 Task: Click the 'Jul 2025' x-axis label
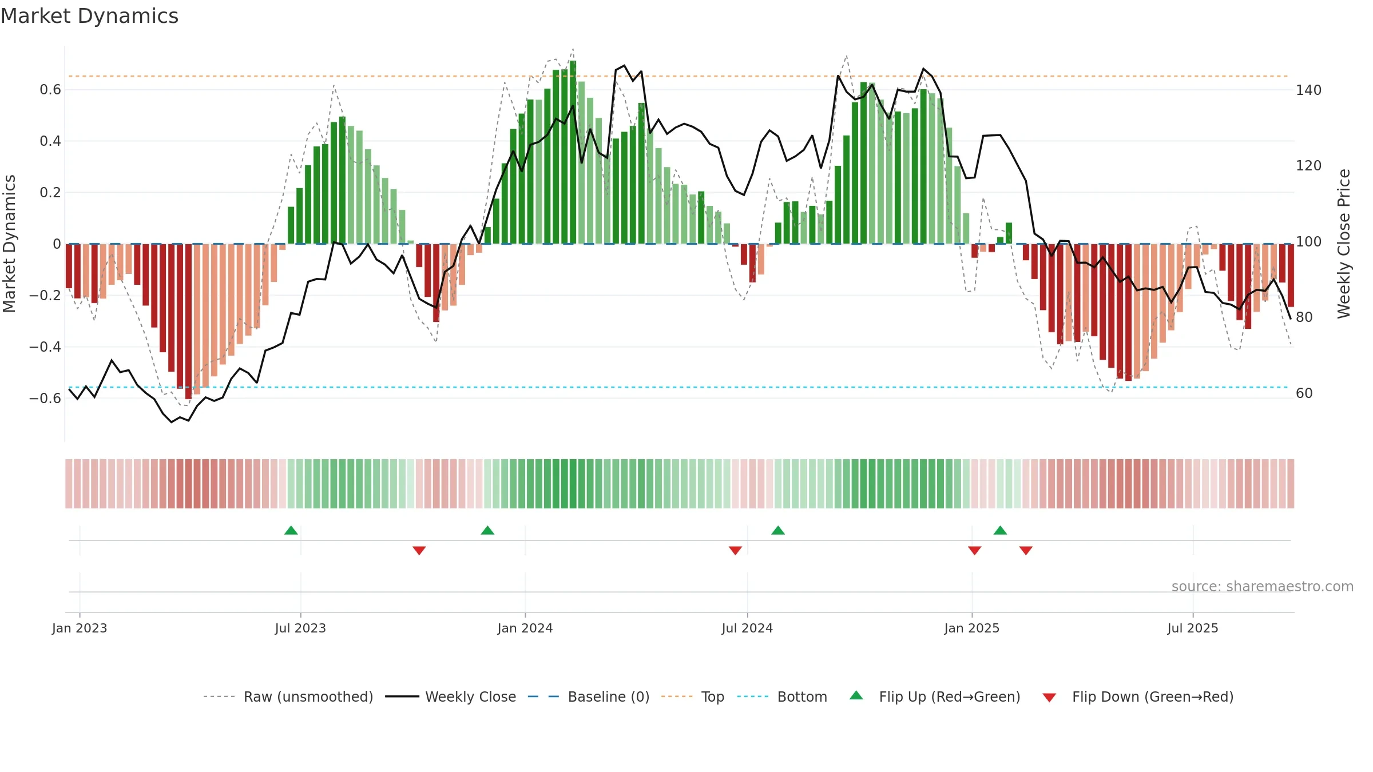tap(1193, 628)
